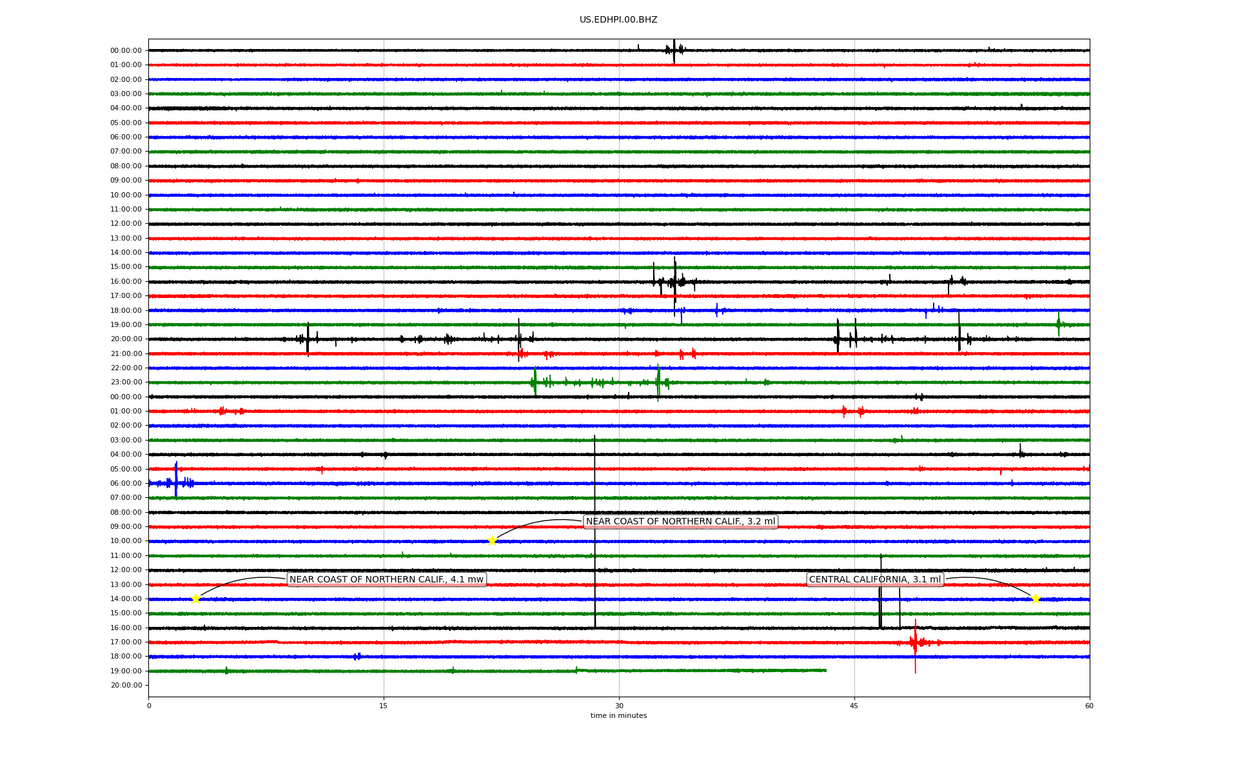Click the 20:00:00 label at the bottom

click(x=126, y=685)
